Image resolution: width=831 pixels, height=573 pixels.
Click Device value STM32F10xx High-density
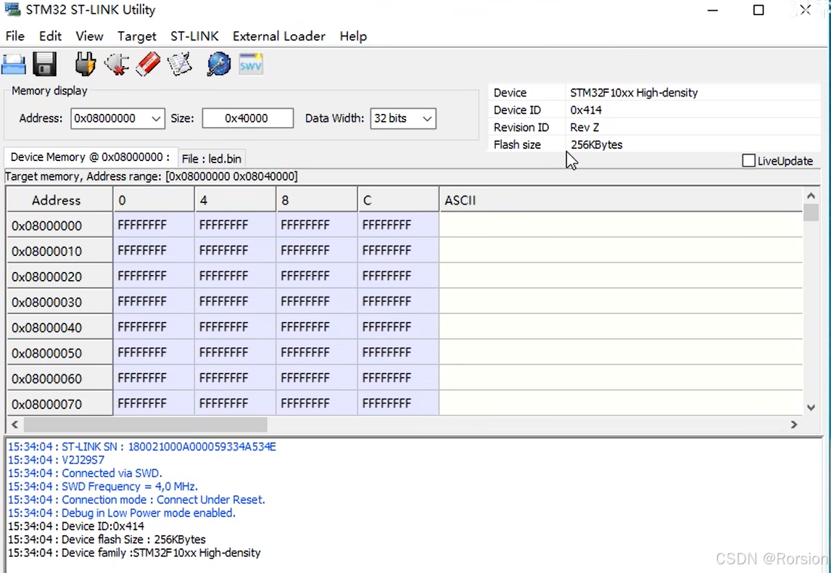pos(634,93)
